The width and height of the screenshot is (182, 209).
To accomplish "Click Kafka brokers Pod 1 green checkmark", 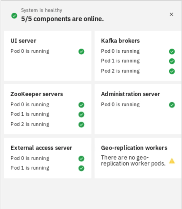I will coord(172,61).
